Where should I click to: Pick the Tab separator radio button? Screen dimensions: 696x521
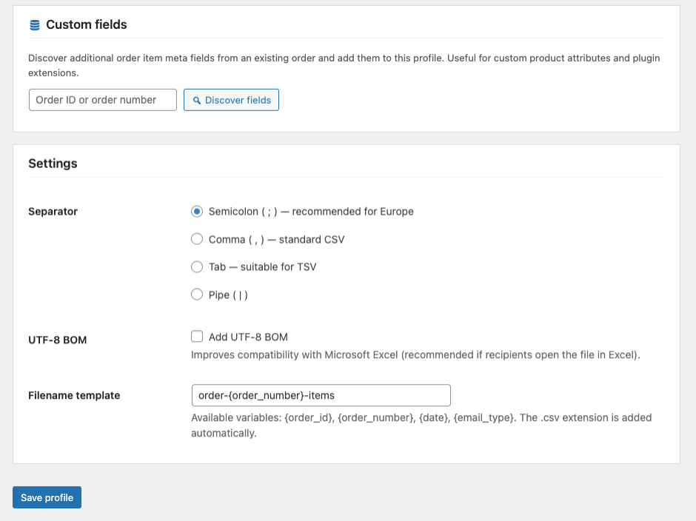(197, 266)
